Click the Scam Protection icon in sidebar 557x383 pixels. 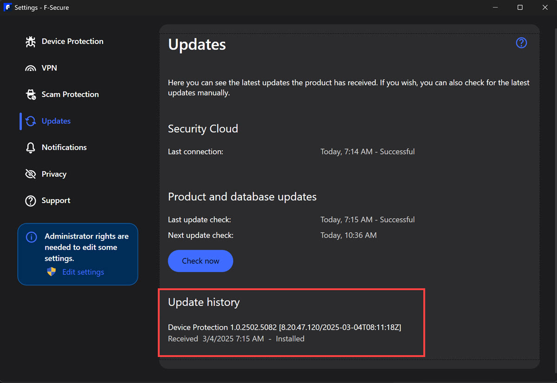(x=31, y=95)
